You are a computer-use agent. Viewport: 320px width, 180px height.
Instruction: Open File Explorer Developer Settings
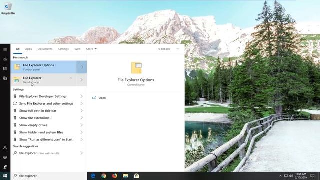coord(43,96)
